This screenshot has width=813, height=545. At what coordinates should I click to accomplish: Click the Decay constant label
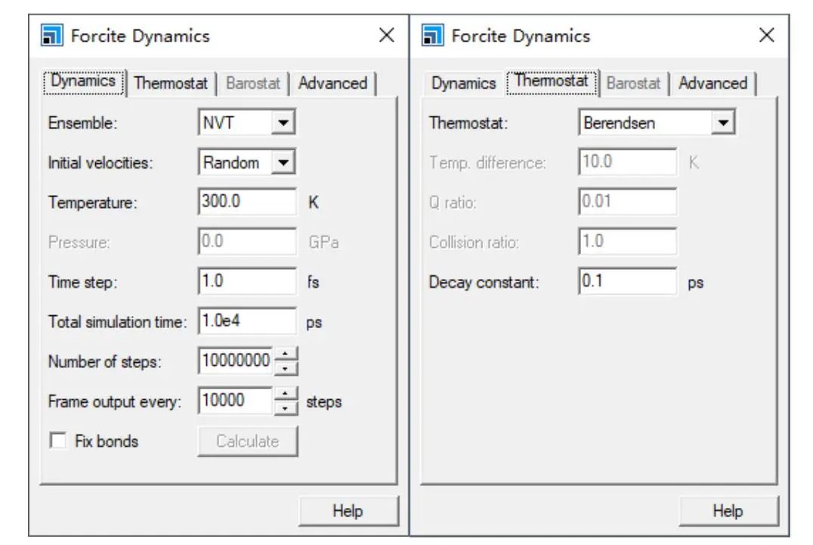click(484, 283)
